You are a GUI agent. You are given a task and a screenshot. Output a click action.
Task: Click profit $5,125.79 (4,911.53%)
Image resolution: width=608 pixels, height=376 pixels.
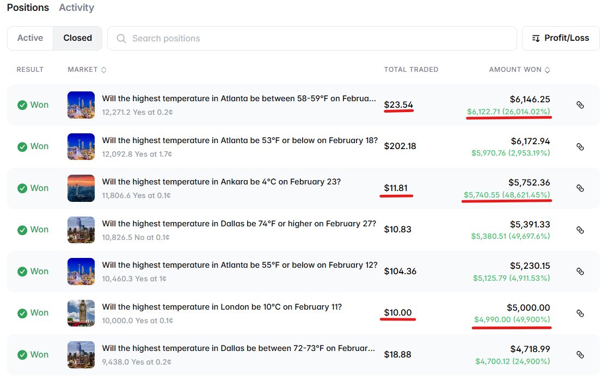(x=512, y=278)
